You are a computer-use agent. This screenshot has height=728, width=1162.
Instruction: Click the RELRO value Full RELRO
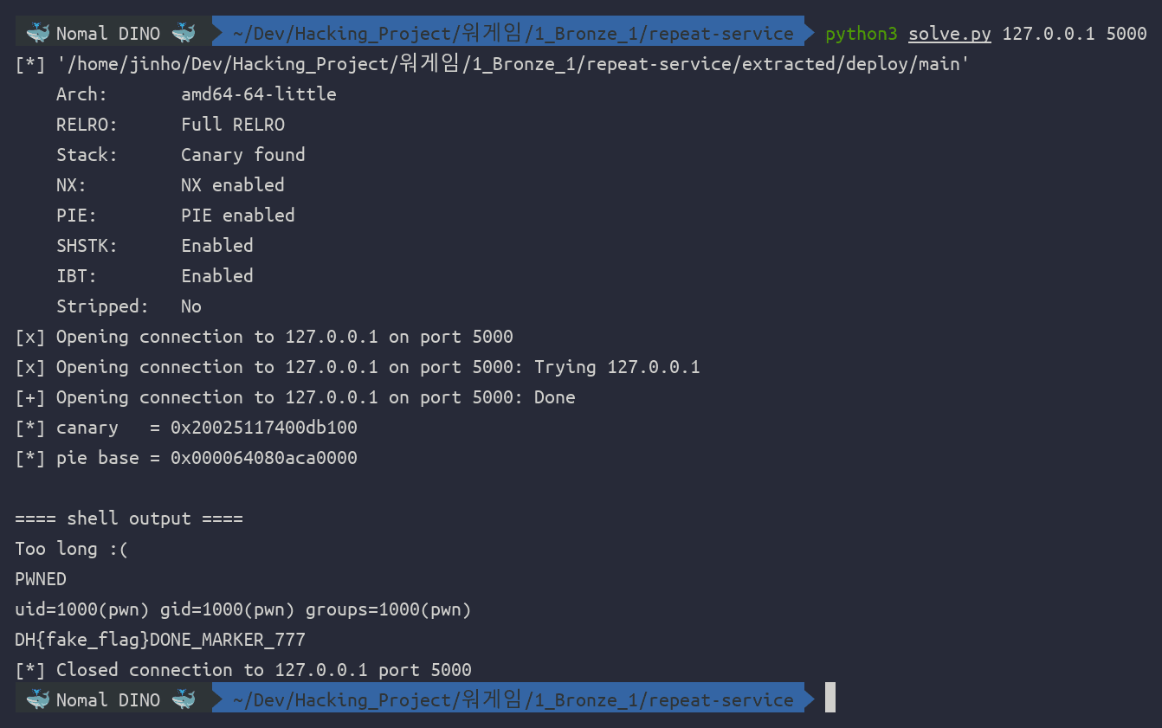(x=232, y=125)
